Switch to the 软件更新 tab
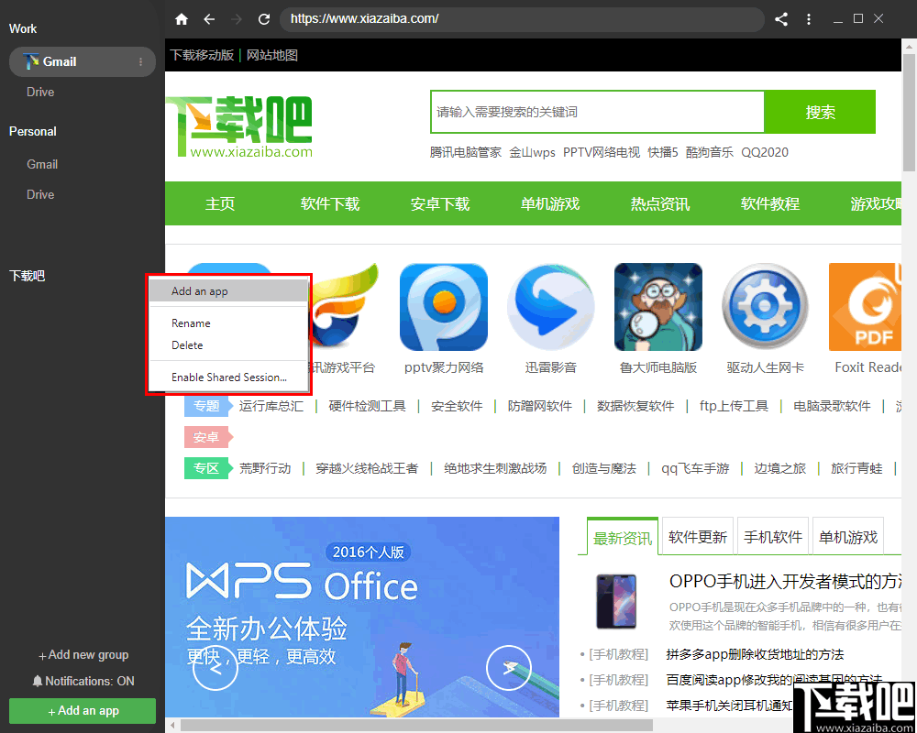The height and width of the screenshot is (733, 917). tap(698, 537)
